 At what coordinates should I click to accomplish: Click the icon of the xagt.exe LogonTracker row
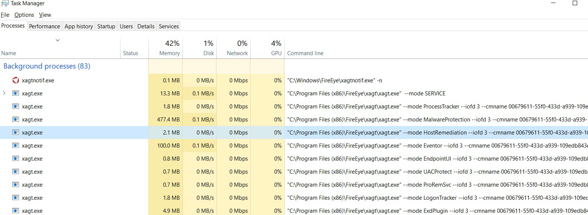16,197
